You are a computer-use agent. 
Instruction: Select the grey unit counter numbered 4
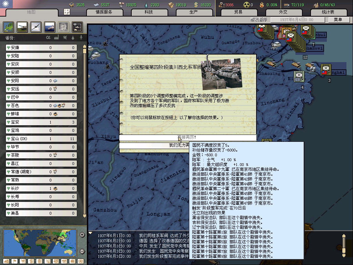click(x=299, y=77)
